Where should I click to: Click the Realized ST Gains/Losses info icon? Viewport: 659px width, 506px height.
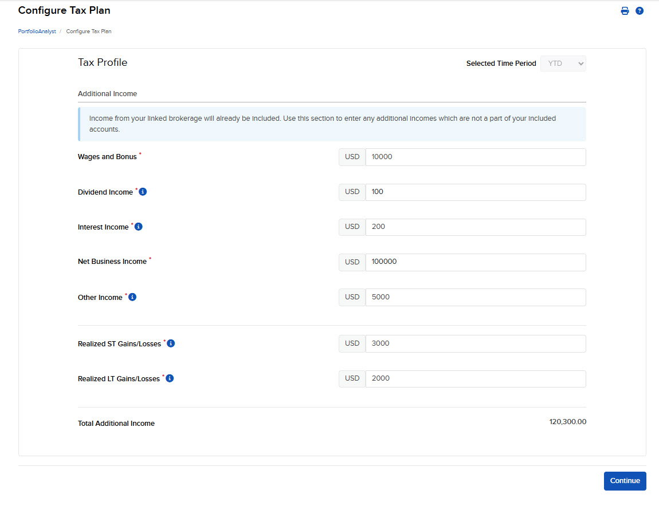(170, 343)
